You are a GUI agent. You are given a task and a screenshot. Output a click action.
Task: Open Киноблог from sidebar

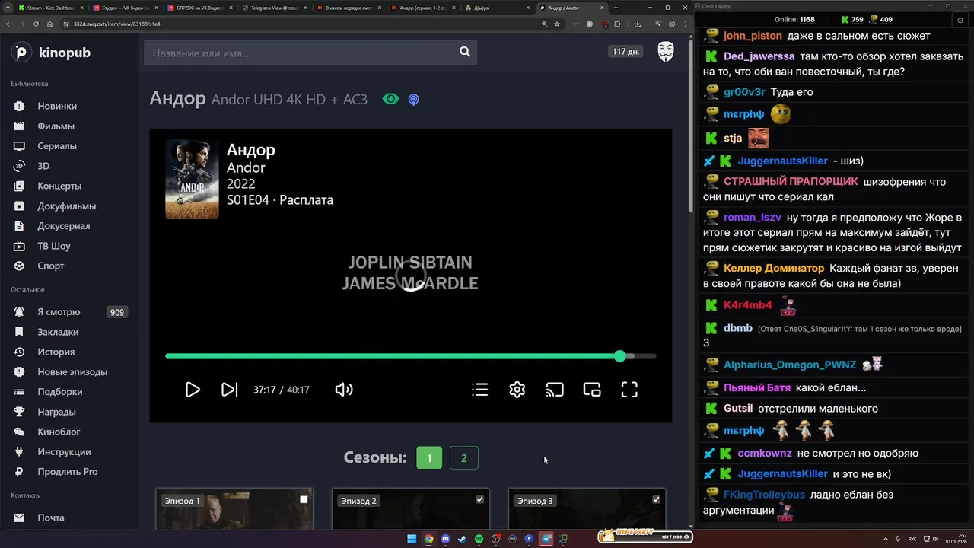(59, 432)
